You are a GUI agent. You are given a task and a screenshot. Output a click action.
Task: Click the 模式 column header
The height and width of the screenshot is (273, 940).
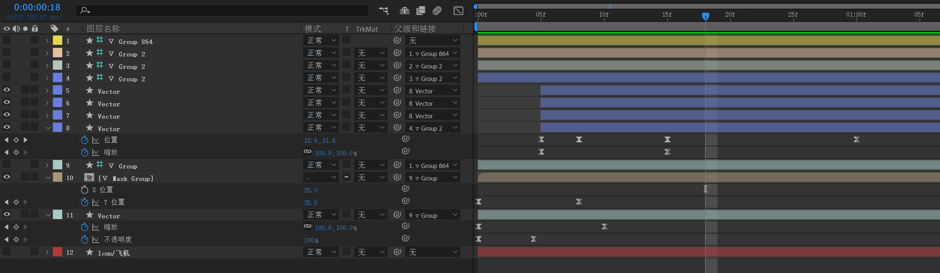click(x=313, y=29)
